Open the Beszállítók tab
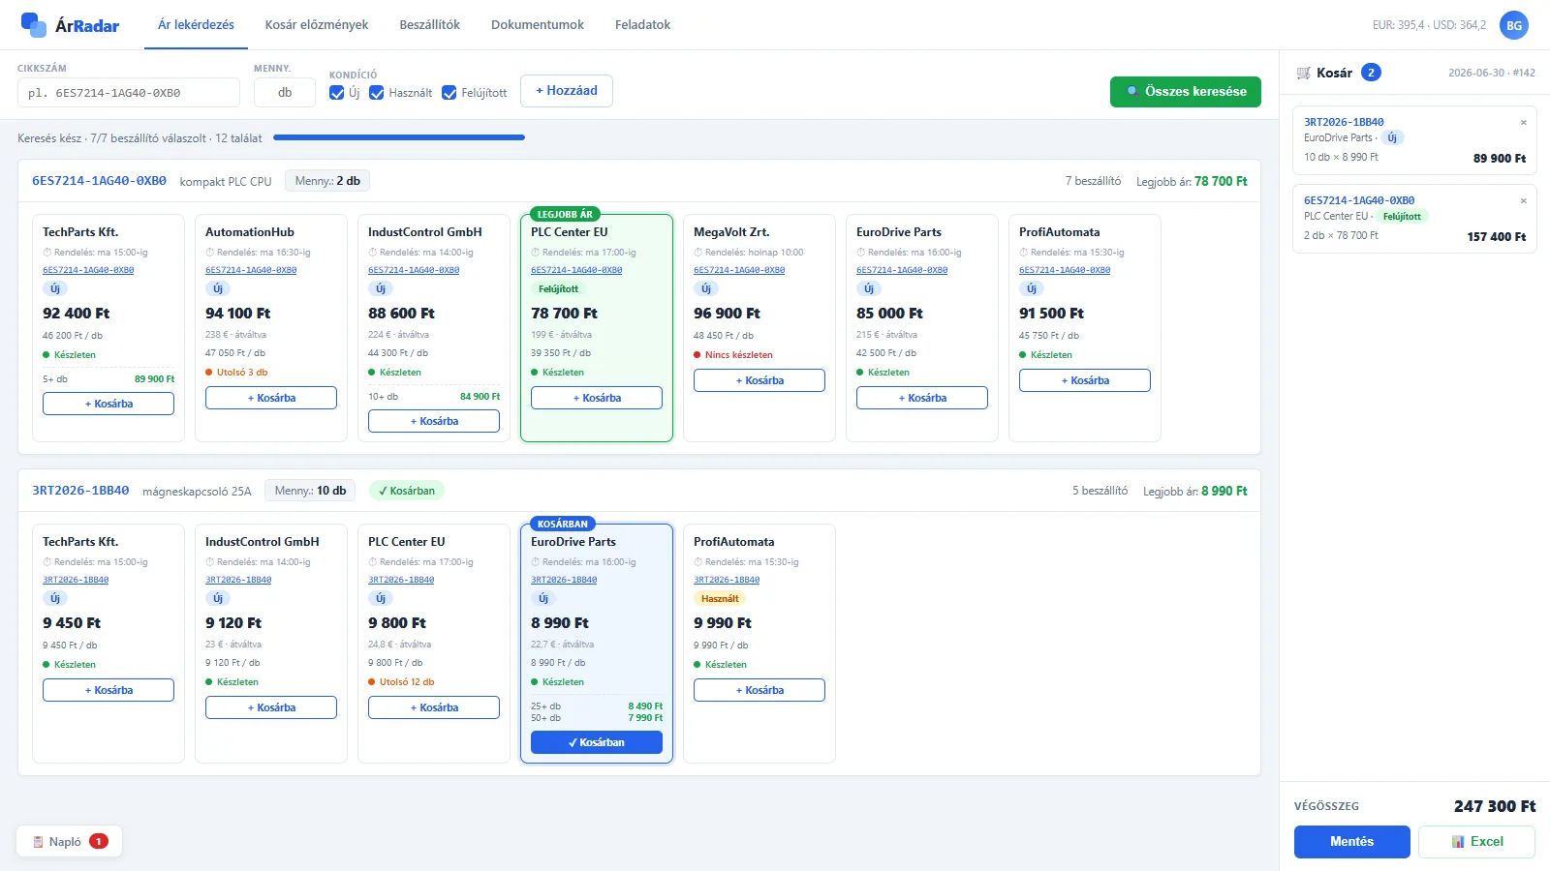1550x871 pixels. 429,25
